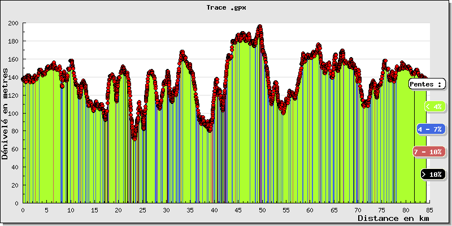Click the 100 label on the vertical axis
Image resolution: width=452 pixels, height=226 pixels.
pos(13,114)
